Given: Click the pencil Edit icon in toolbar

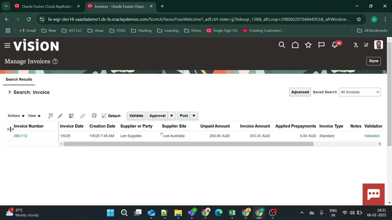Looking at the screenshot, I should pyautogui.click(x=60, y=116).
